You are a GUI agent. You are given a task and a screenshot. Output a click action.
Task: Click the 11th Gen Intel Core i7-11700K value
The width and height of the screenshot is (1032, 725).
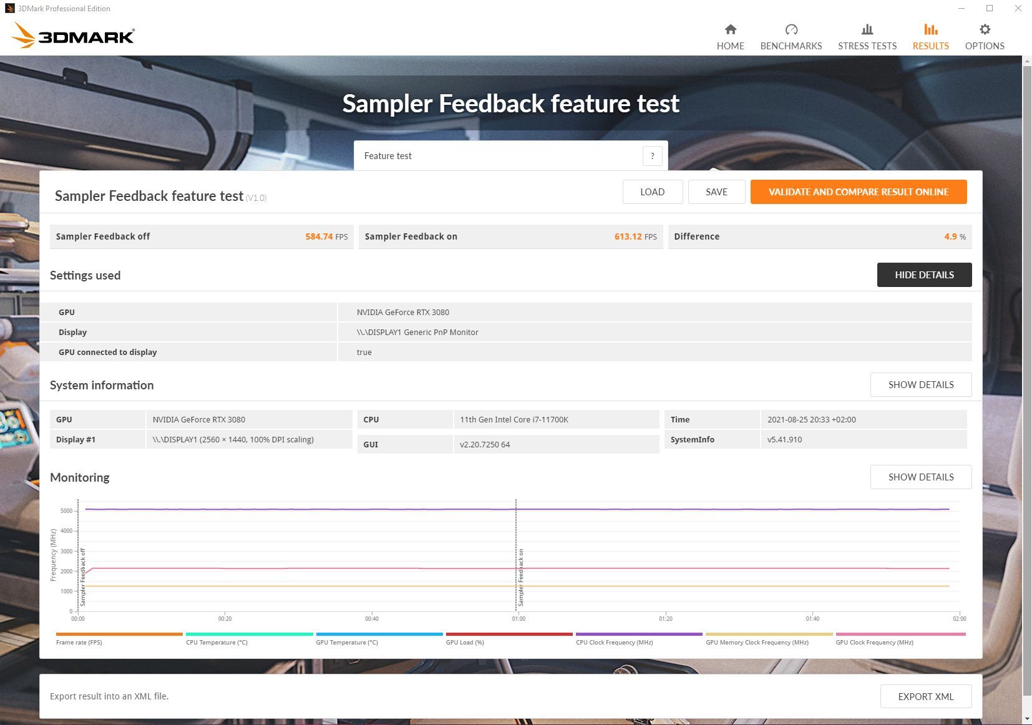tap(514, 419)
